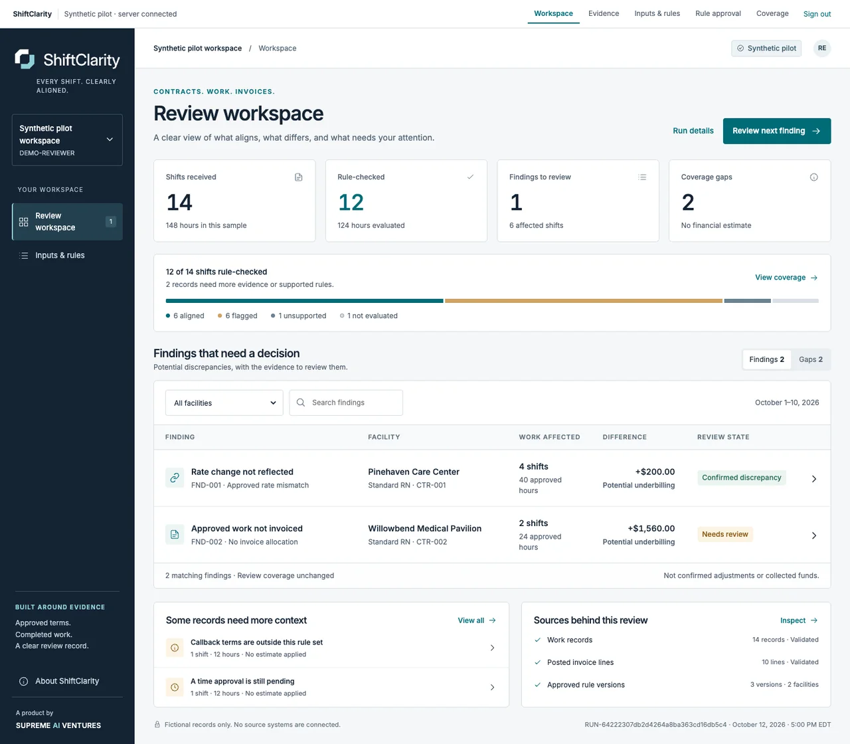Image resolution: width=850 pixels, height=744 pixels.
Task: Click the list icon beside Inputs & rules in sidebar
Action: click(24, 256)
